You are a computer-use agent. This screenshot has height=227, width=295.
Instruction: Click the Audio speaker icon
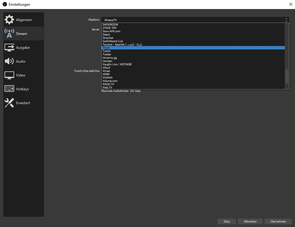pos(9,61)
